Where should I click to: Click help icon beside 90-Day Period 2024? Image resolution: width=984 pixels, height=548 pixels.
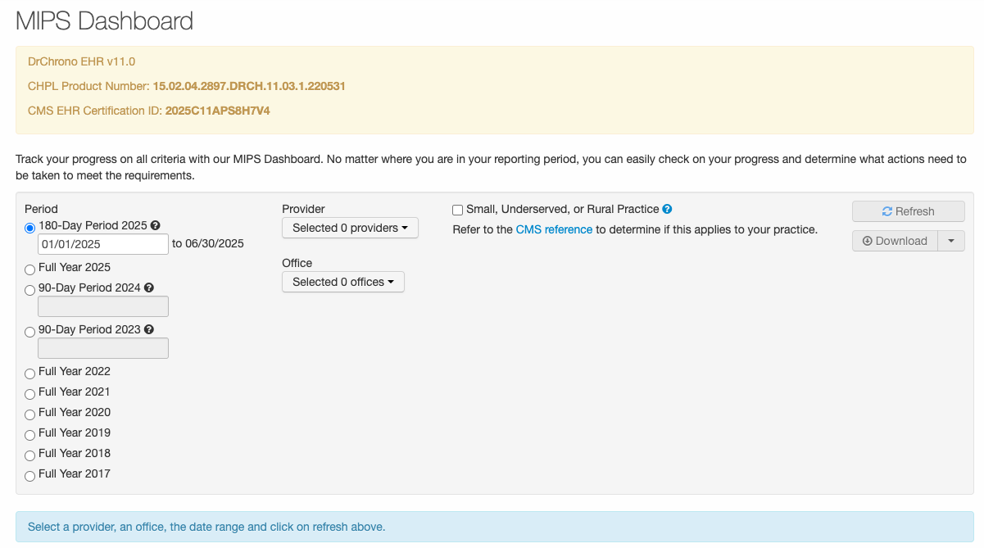point(149,288)
